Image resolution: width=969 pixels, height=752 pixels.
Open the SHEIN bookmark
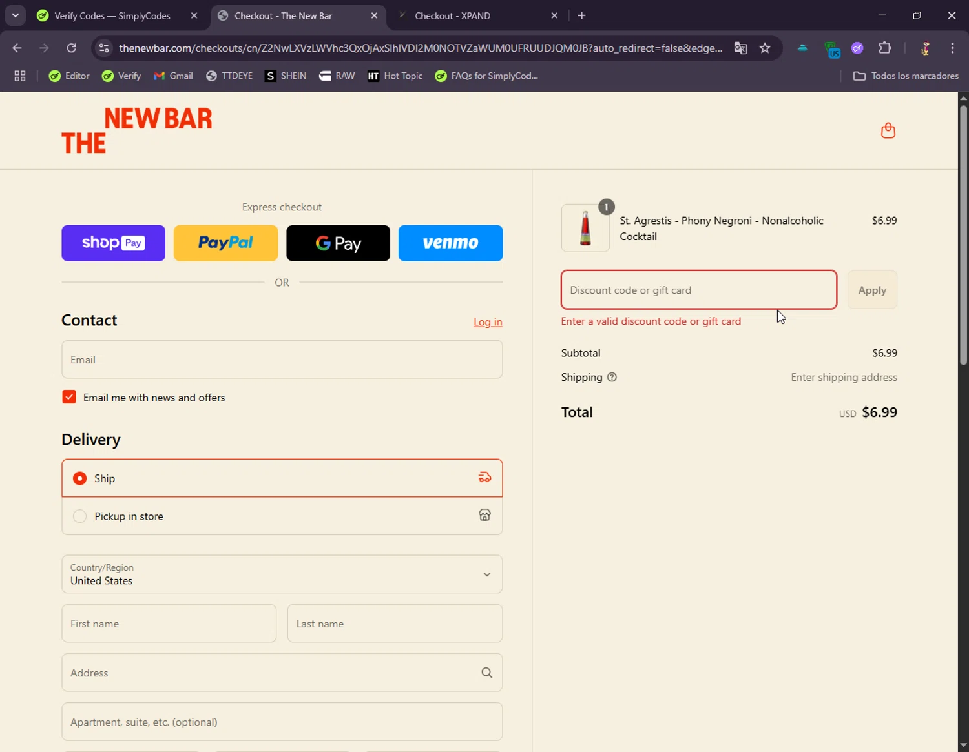tap(286, 76)
